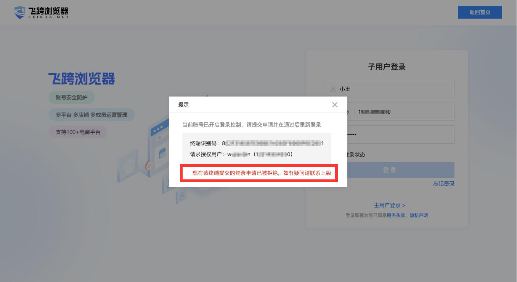Click the user icon in the username field

(x=333, y=89)
